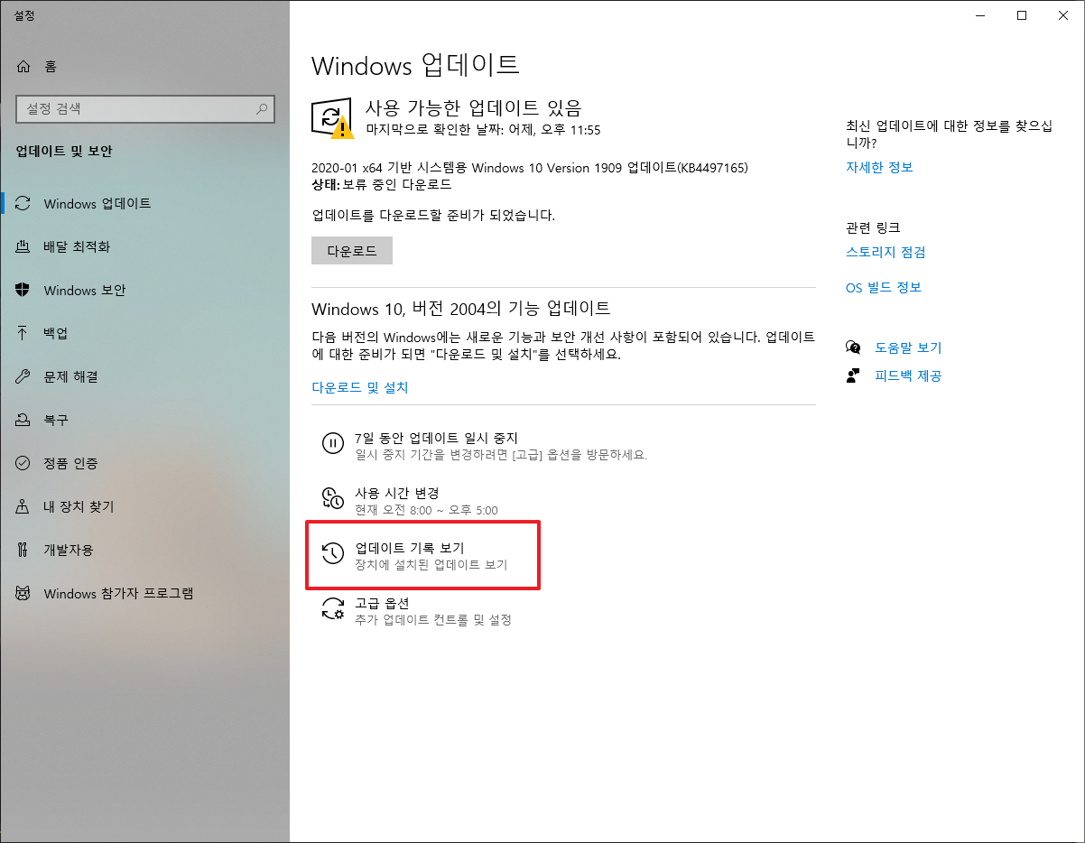Close the 설정 window

1063,14
